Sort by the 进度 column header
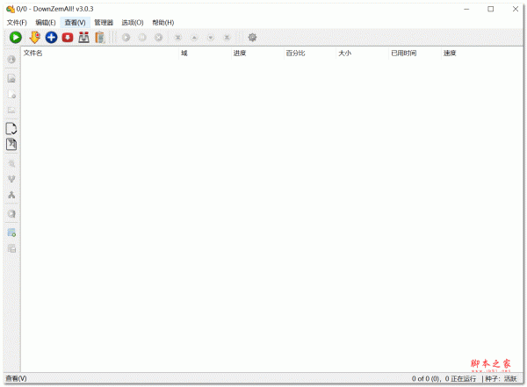 (x=257, y=53)
